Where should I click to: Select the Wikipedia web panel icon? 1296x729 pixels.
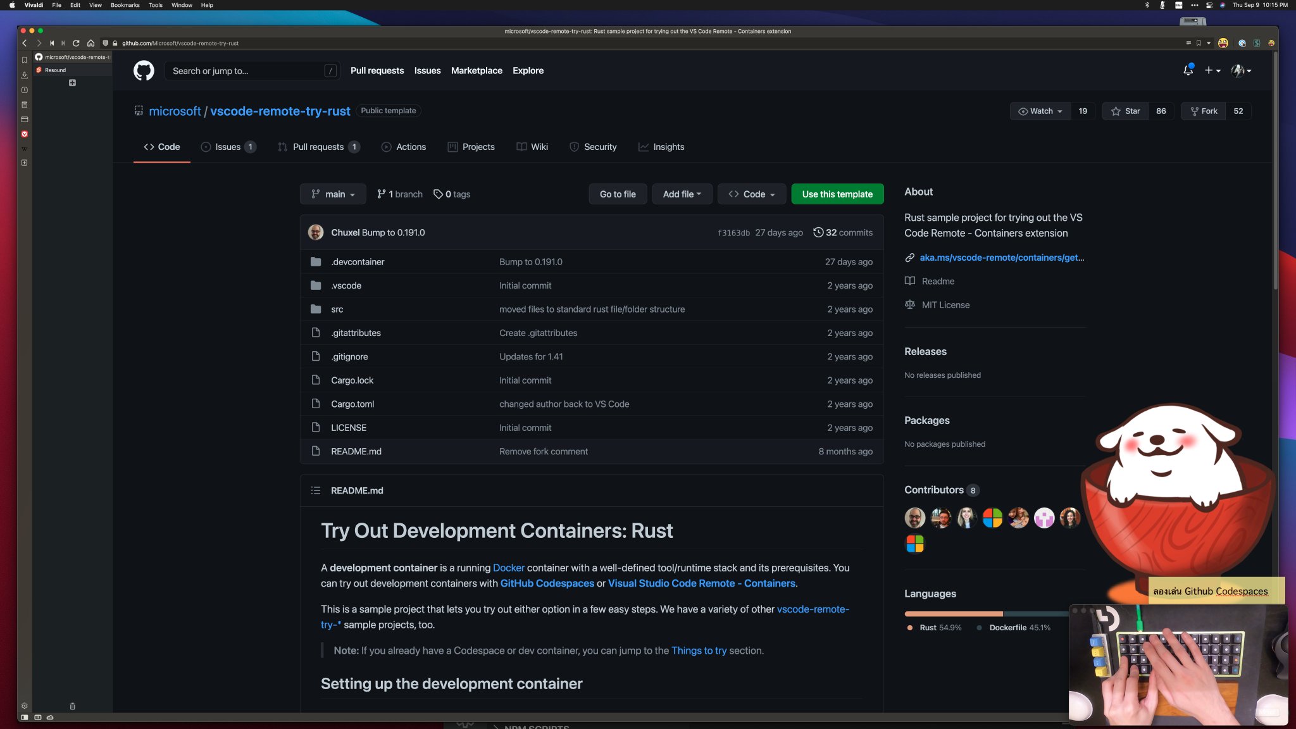24,148
